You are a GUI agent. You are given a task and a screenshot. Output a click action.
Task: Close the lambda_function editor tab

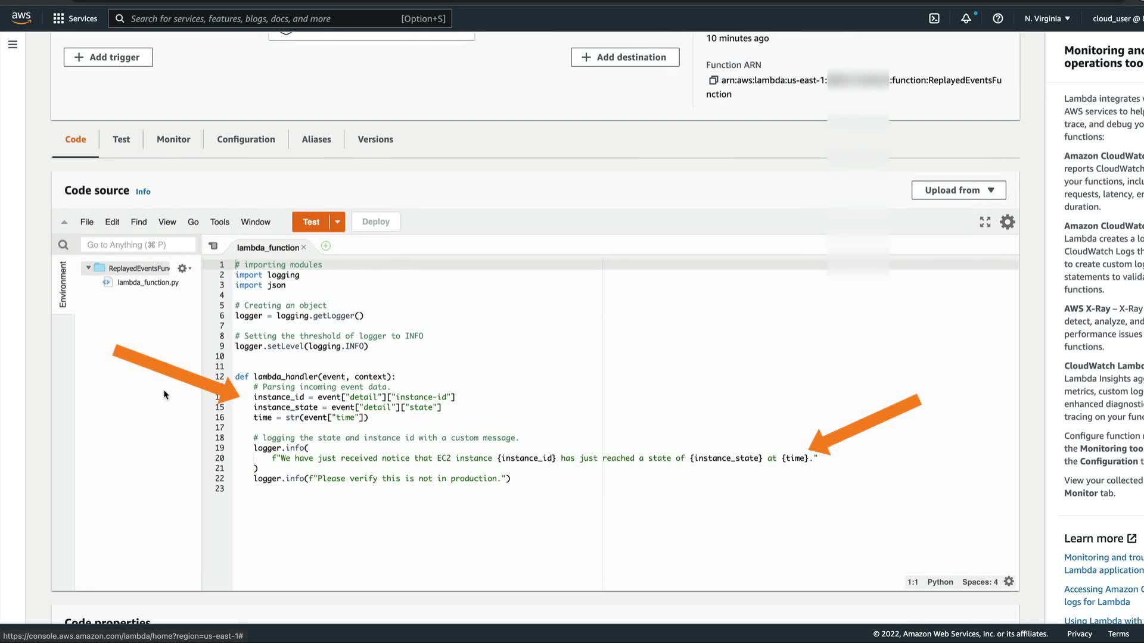coord(304,247)
